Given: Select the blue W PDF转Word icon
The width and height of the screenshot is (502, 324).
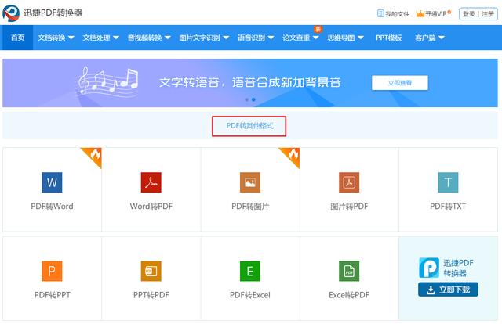Looking at the screenshot, I should 52,182.
